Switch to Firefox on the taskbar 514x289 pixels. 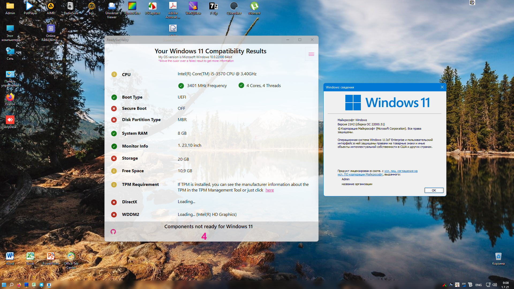tap(19, 285)
